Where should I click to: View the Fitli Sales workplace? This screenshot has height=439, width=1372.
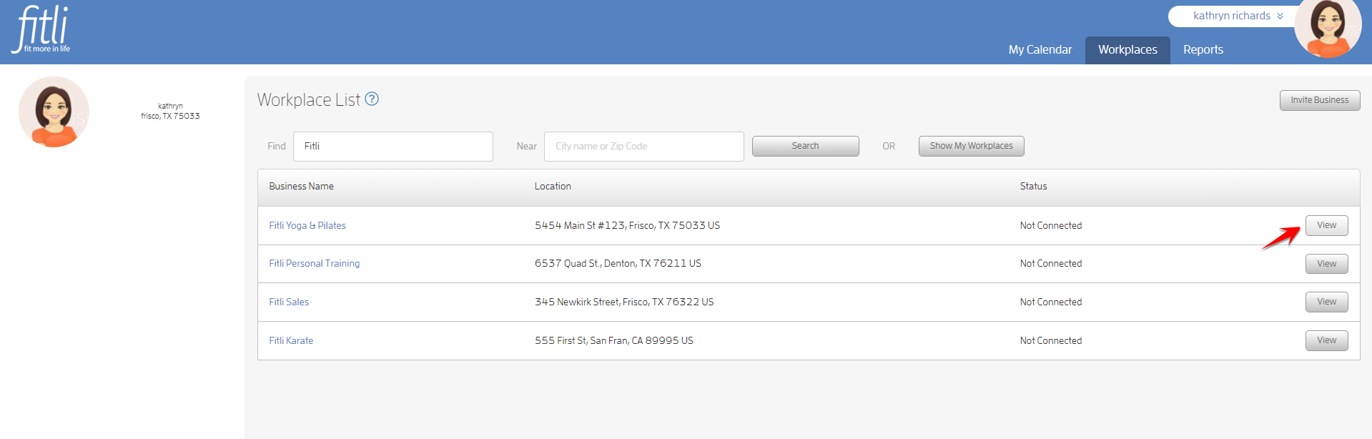[x=1327, y=302]
